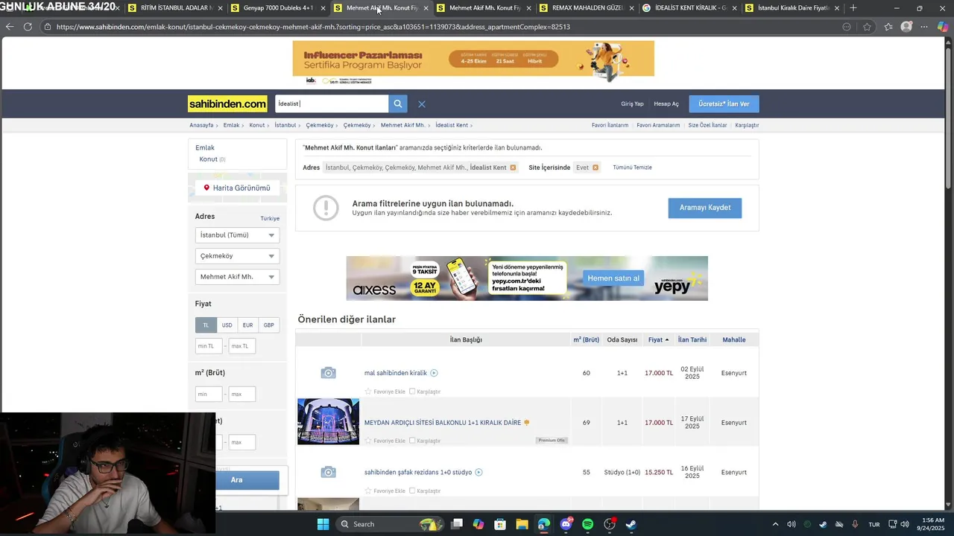Open the Windows Start menu

tap(323, 524)
